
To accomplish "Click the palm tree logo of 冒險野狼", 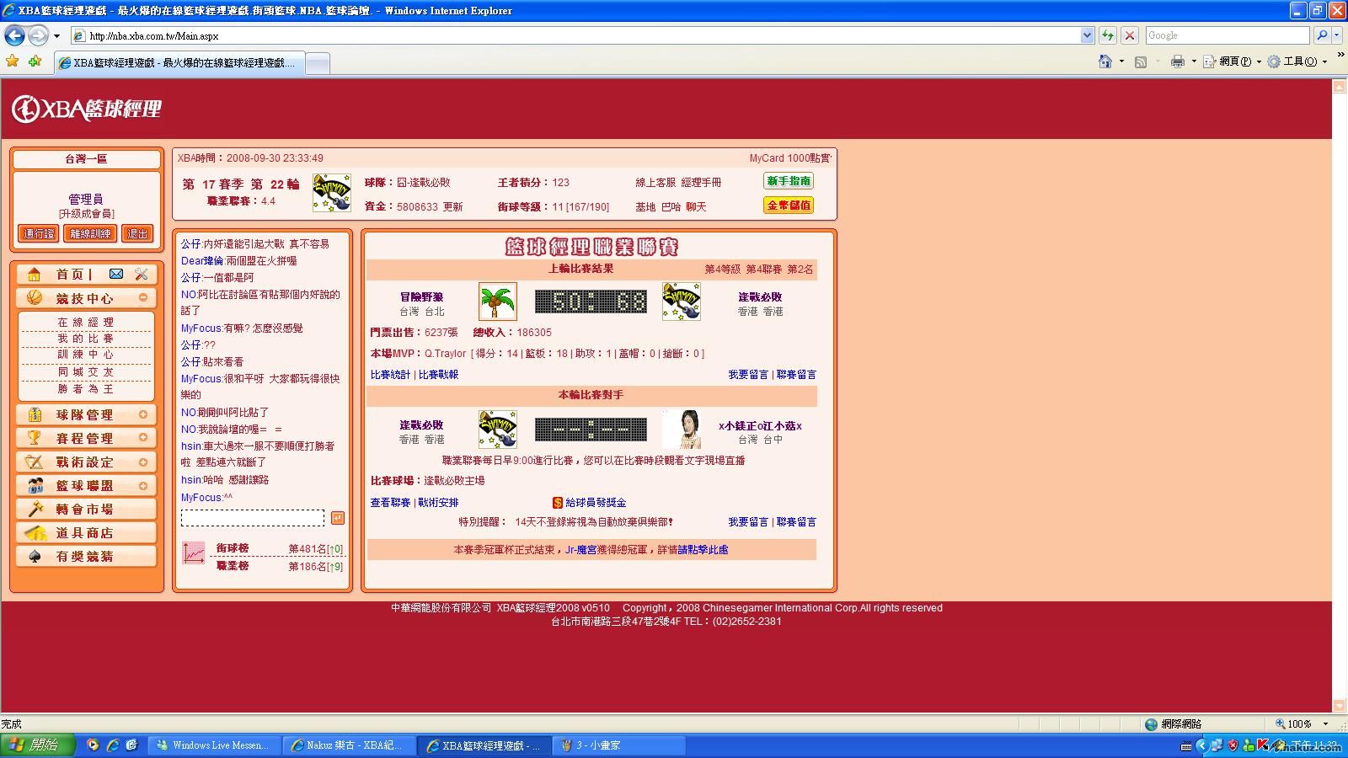I will [x=497, y=302].
